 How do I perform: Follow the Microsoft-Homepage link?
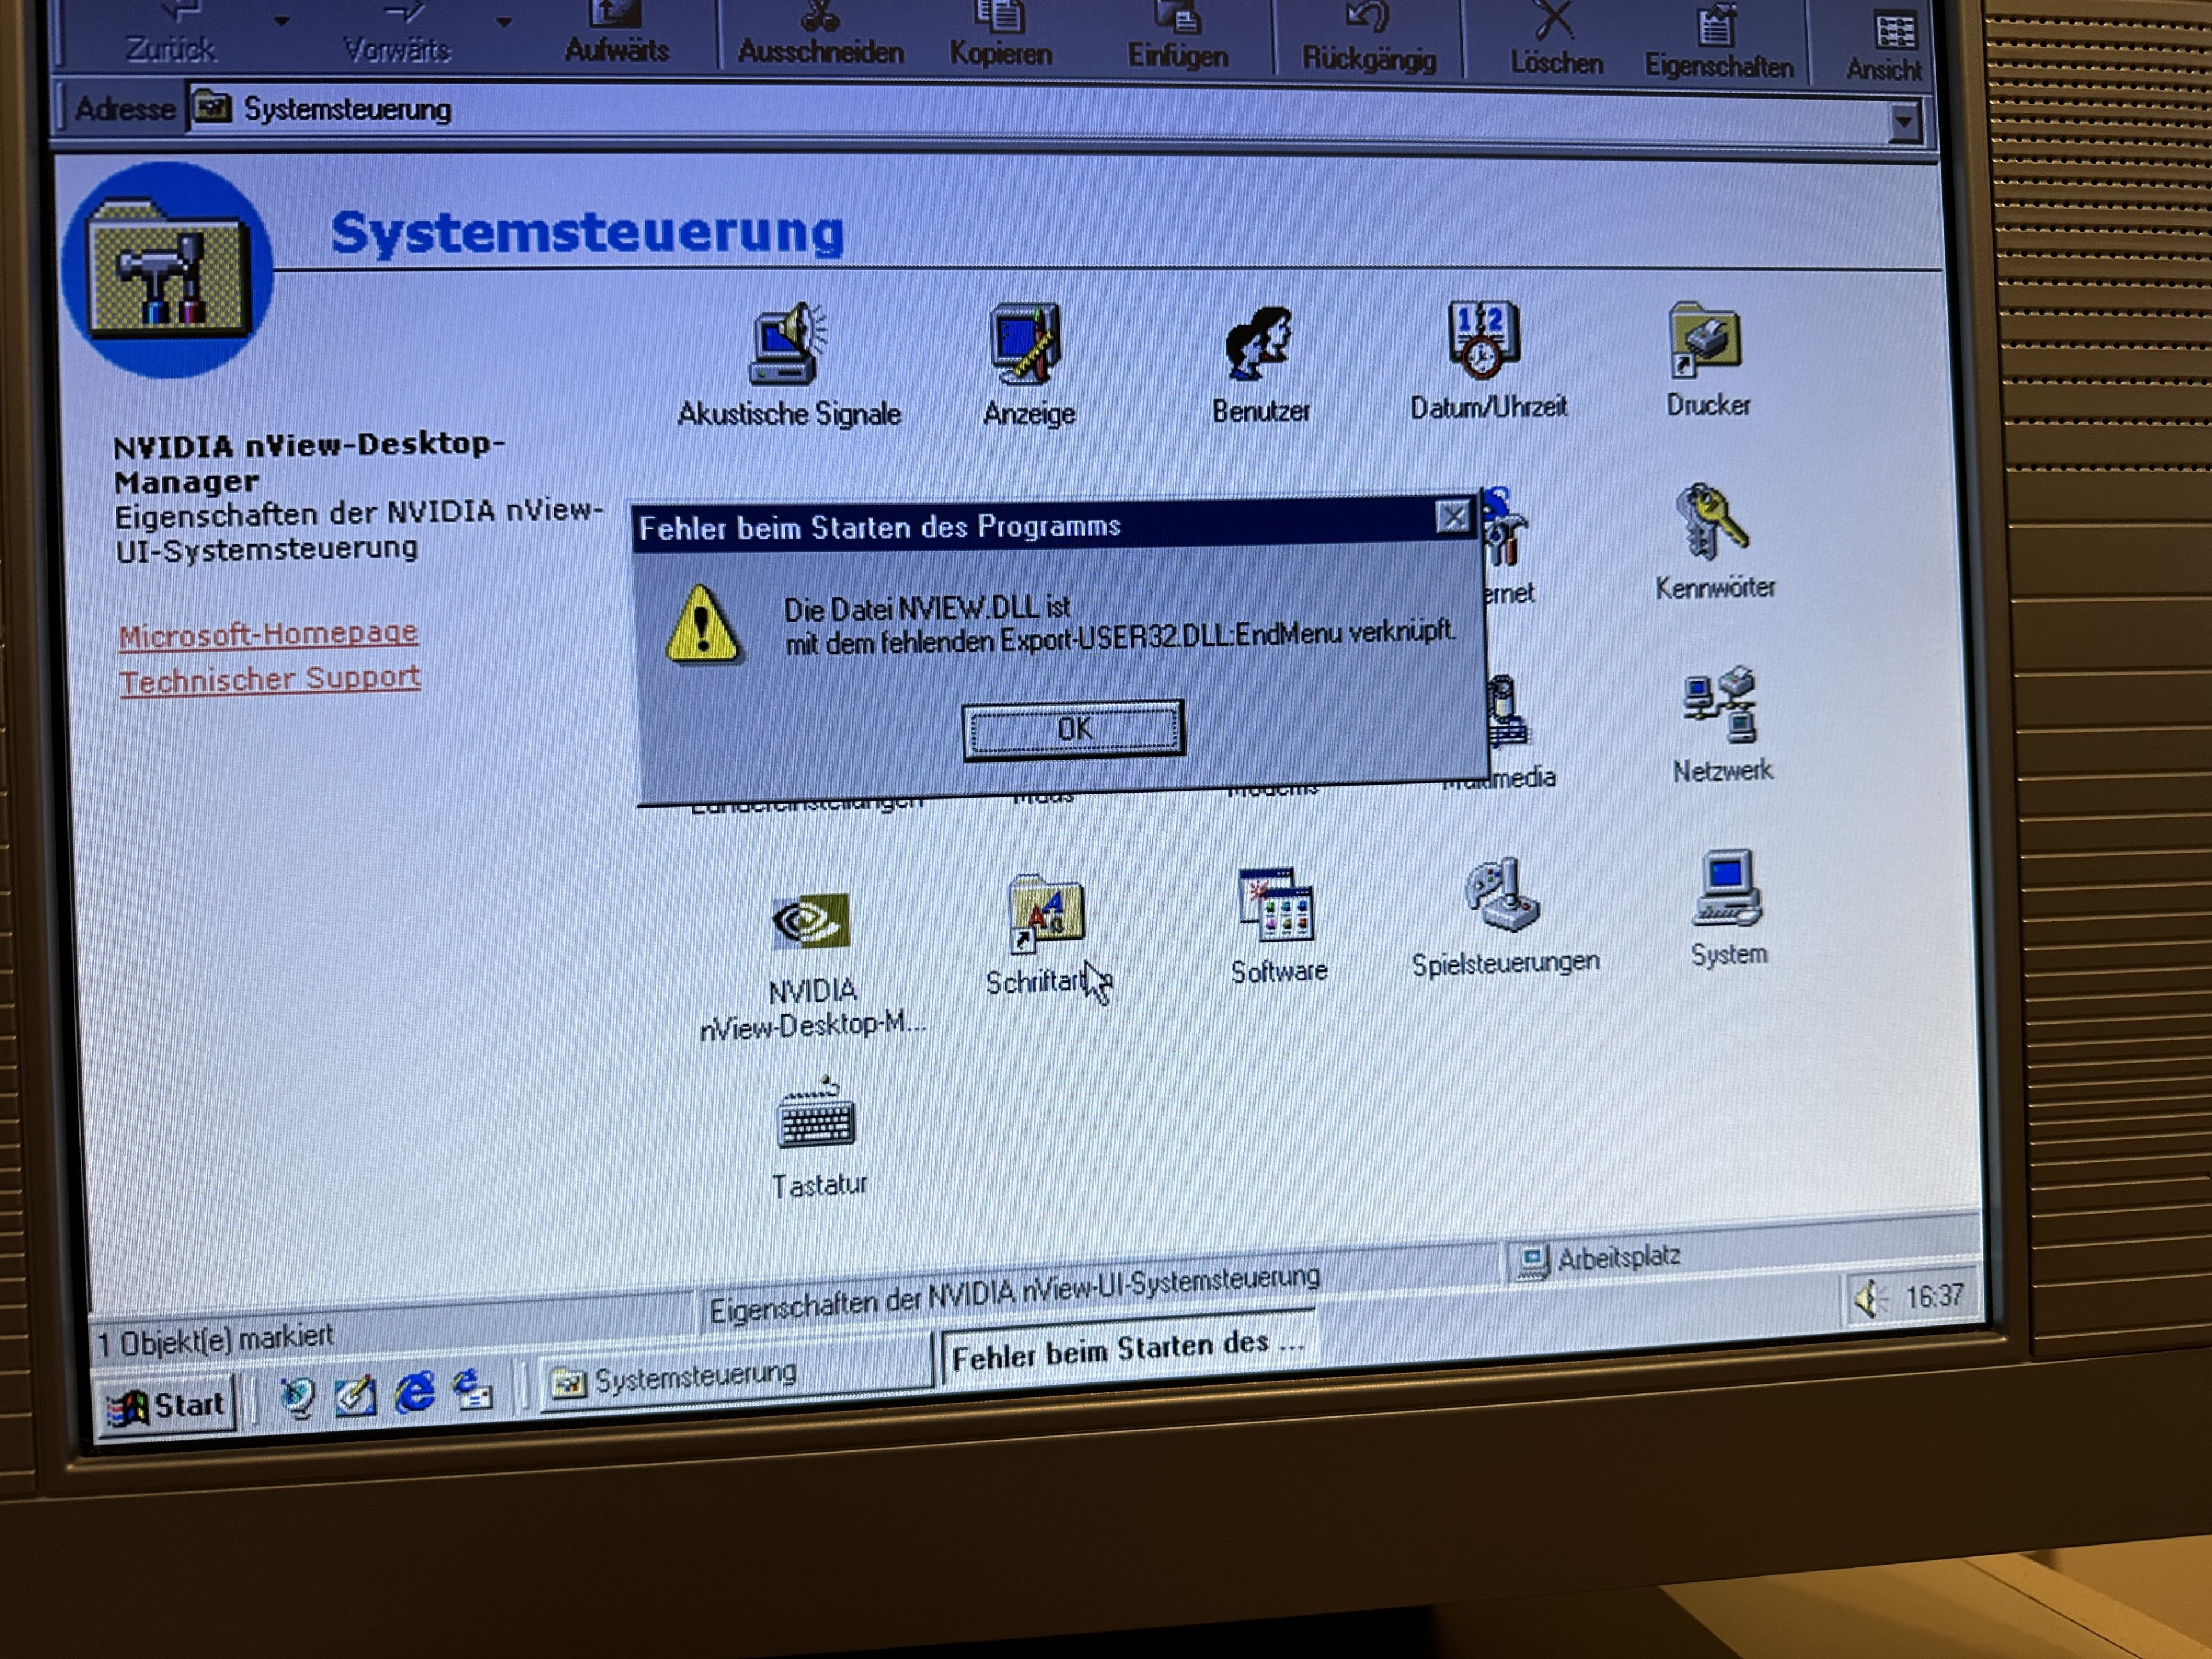(268, 634)
